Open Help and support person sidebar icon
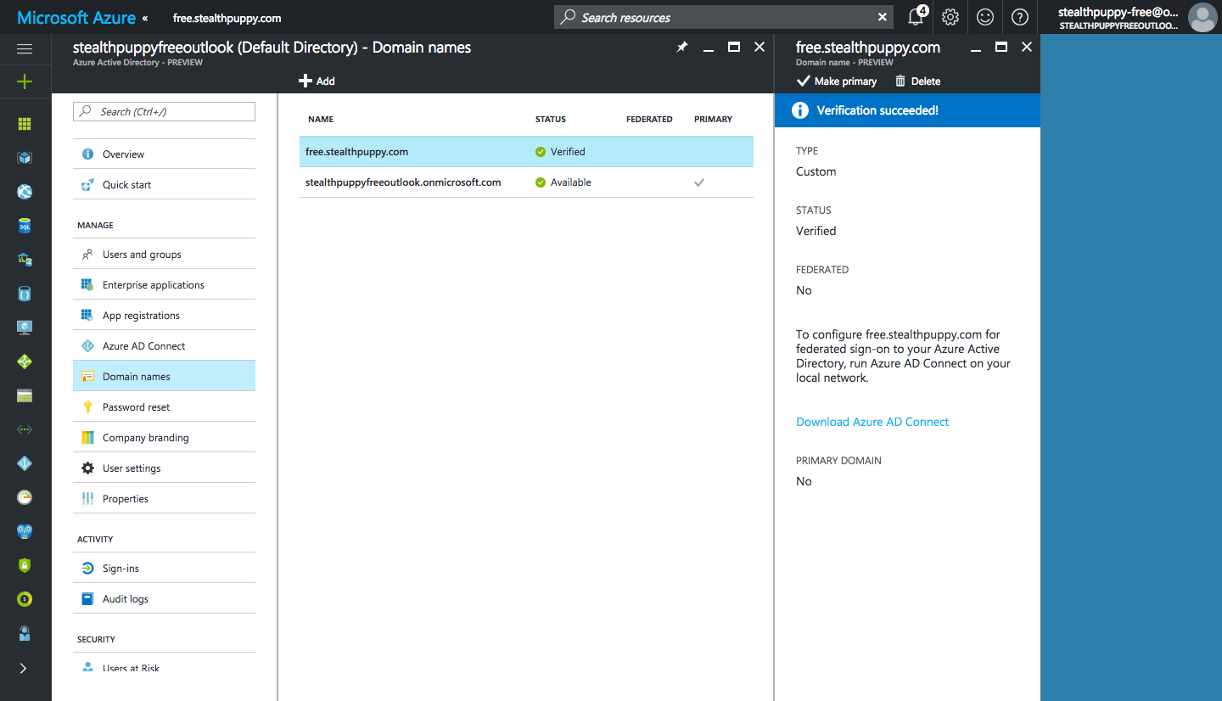Screen dimensions: 1222x701 point(25,633)
